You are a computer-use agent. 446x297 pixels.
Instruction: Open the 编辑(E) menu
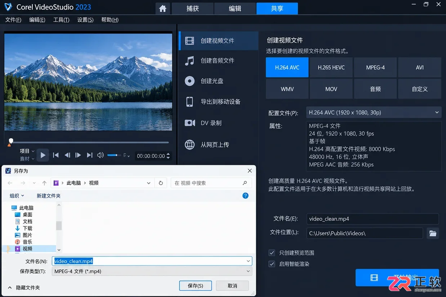point(37,20)
